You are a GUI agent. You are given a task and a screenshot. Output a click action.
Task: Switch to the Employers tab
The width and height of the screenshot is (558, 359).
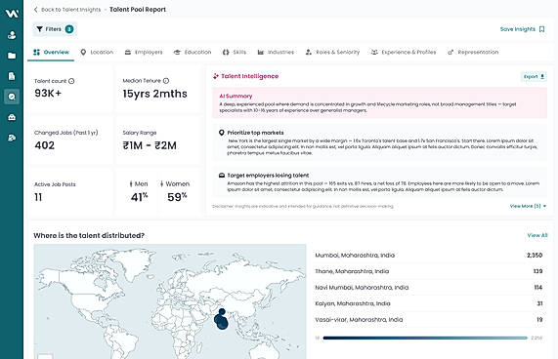[144, 53]
